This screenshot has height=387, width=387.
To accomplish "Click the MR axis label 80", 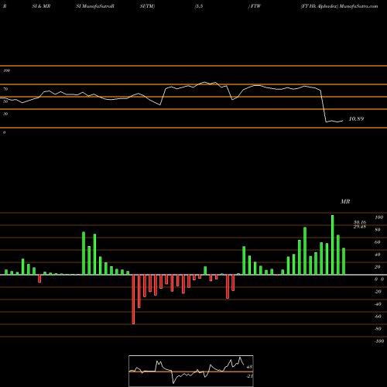I will tap(378, 230).
